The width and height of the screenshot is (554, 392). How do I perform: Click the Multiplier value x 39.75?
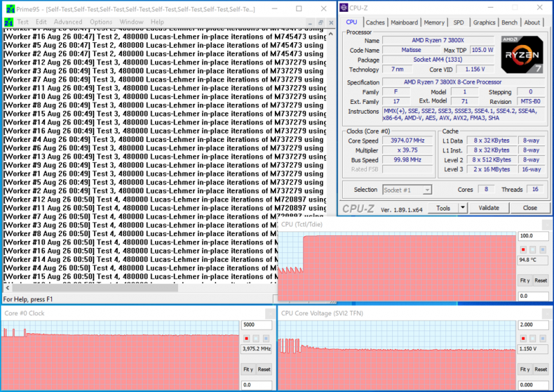pyautogui.click(x=407, y=150)
